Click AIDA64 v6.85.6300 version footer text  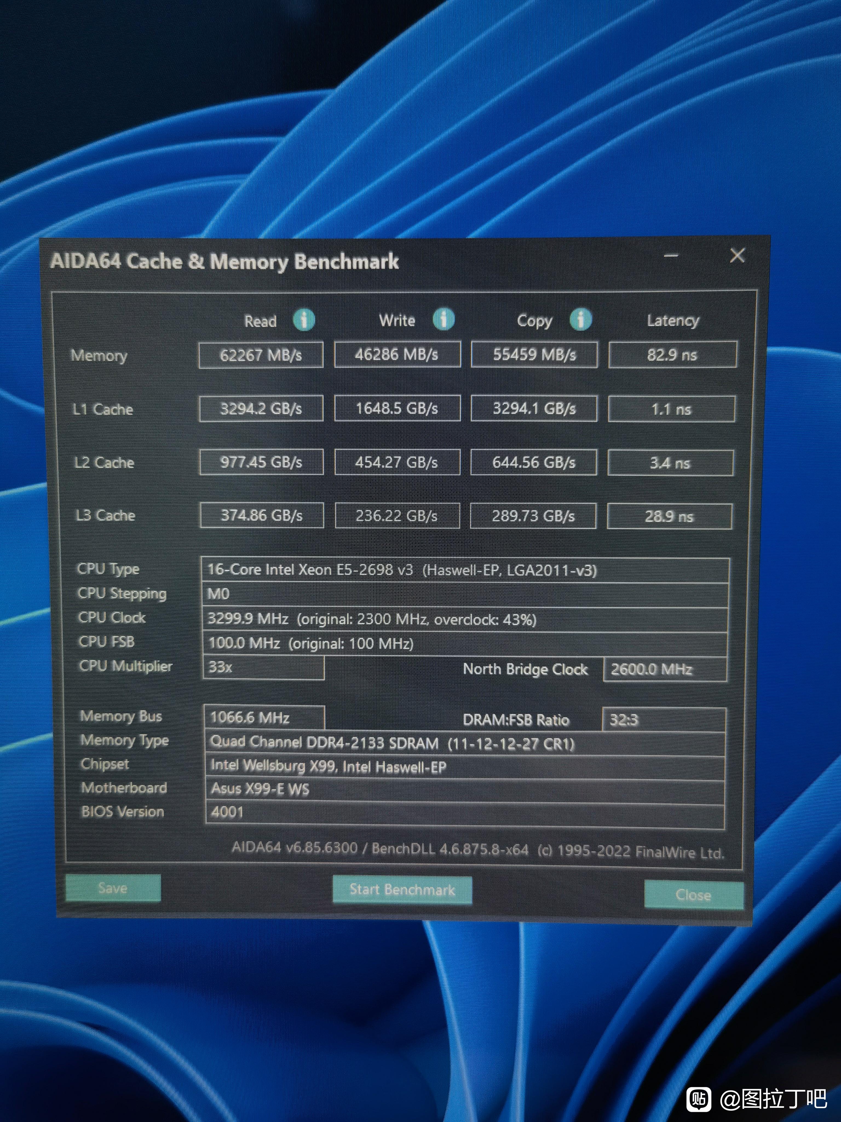click(x=477, y=850)
